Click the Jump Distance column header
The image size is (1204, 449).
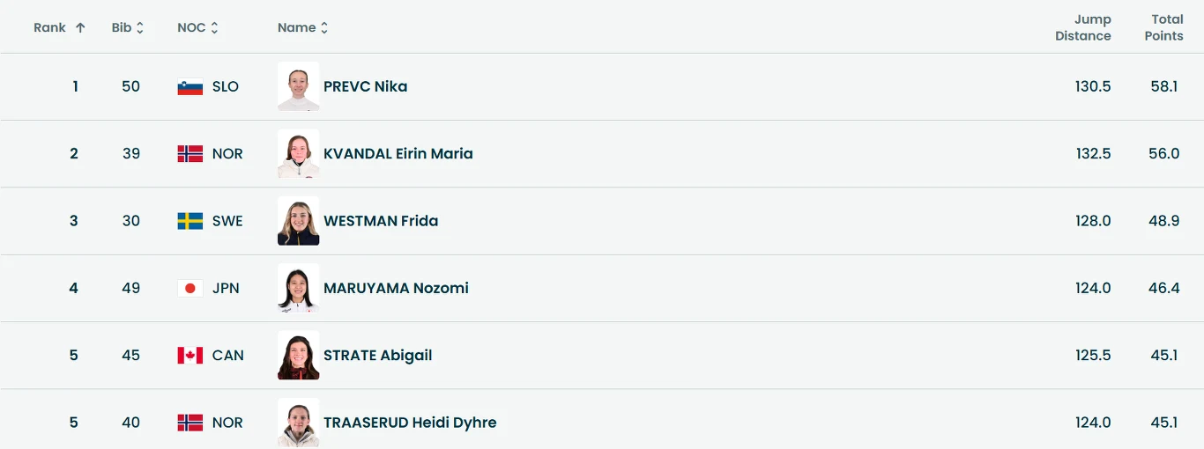point(1083,27)
